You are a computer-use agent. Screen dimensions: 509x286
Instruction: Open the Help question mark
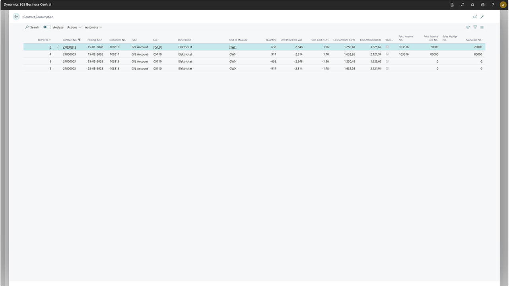tap(493, 5)
